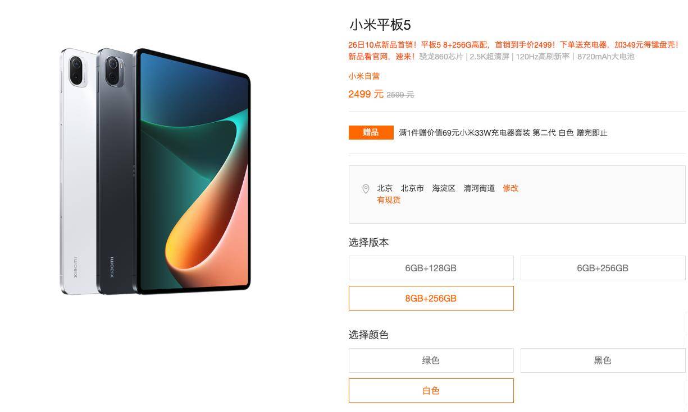
Task: Click the 北京 province in address
Action: 385,188
